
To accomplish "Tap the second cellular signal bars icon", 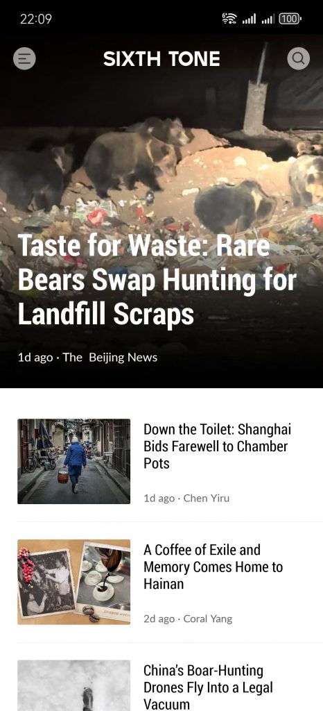I will pos(268,19).
